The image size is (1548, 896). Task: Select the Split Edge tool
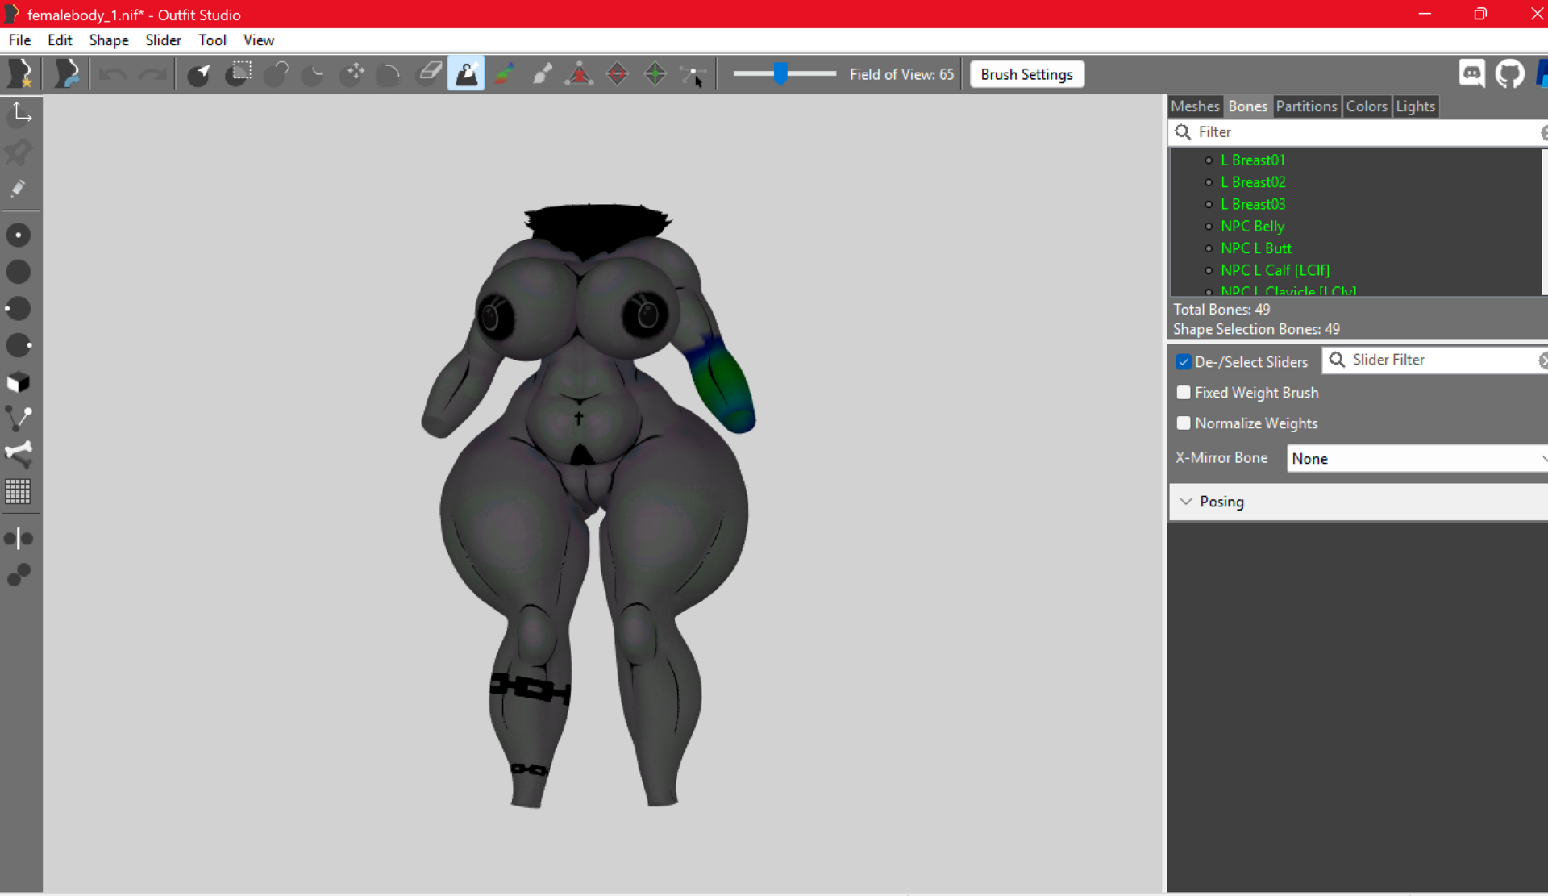click(655, 74)
